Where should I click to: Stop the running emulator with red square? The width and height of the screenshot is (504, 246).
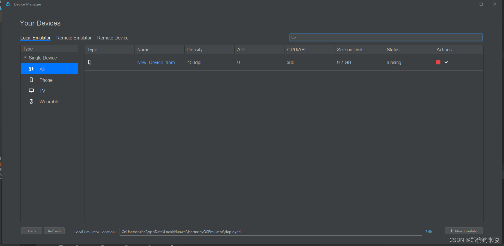click(438, 62)
